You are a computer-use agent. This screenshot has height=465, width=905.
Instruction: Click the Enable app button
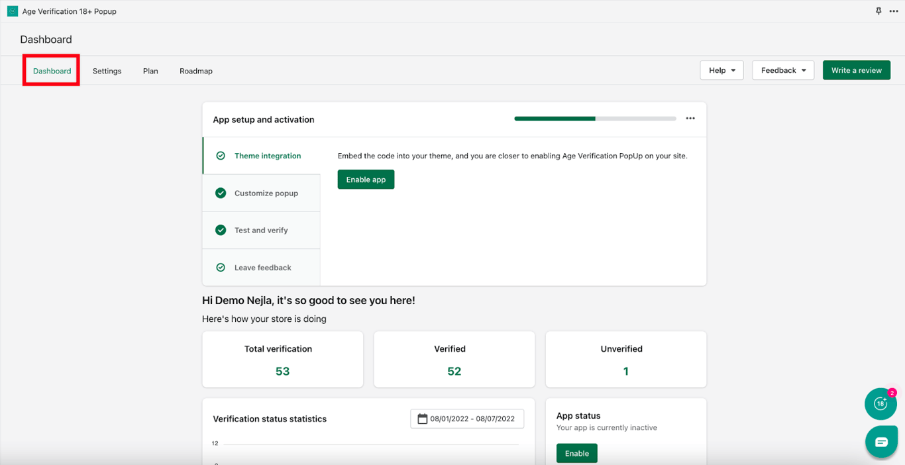(x=366, y=180)
